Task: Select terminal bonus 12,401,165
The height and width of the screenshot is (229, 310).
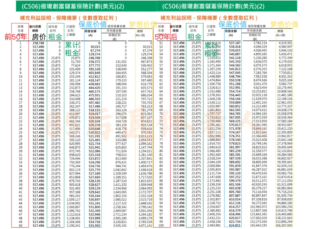Action: [x=259, y=103]
